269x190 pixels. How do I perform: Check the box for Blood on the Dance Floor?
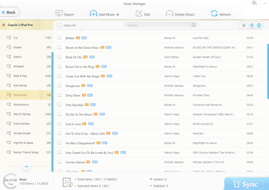pyautogui.click(x=59, y=47)
